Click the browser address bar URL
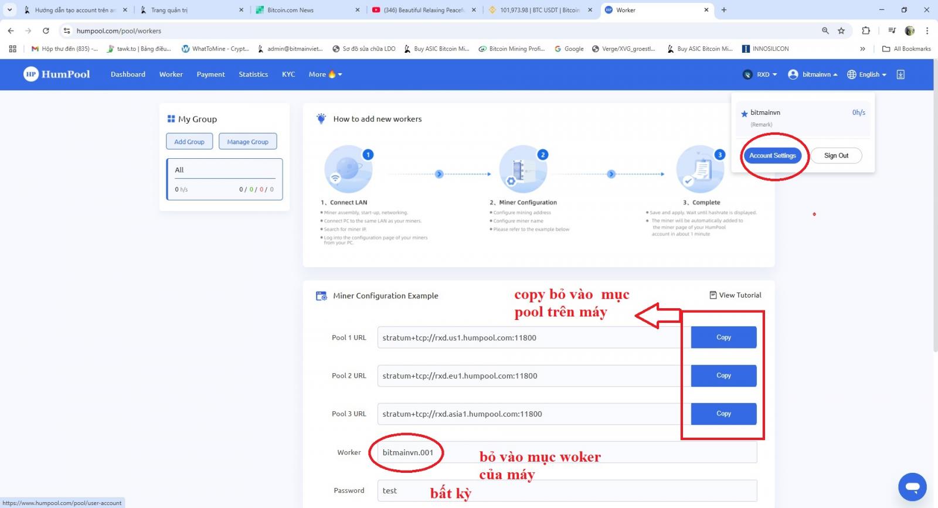938x508 pixels. (119, 30)
